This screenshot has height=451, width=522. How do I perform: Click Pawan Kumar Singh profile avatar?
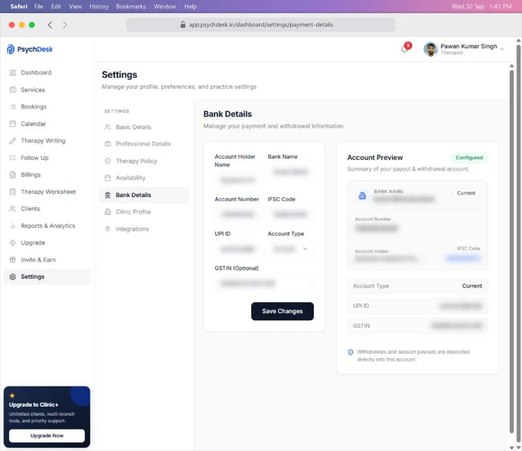click(431, 49)
